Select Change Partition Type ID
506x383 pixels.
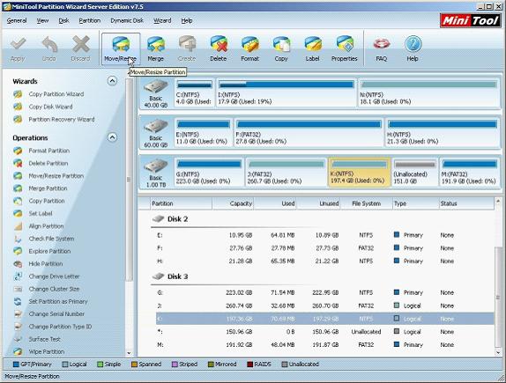[x=60, y=327]
